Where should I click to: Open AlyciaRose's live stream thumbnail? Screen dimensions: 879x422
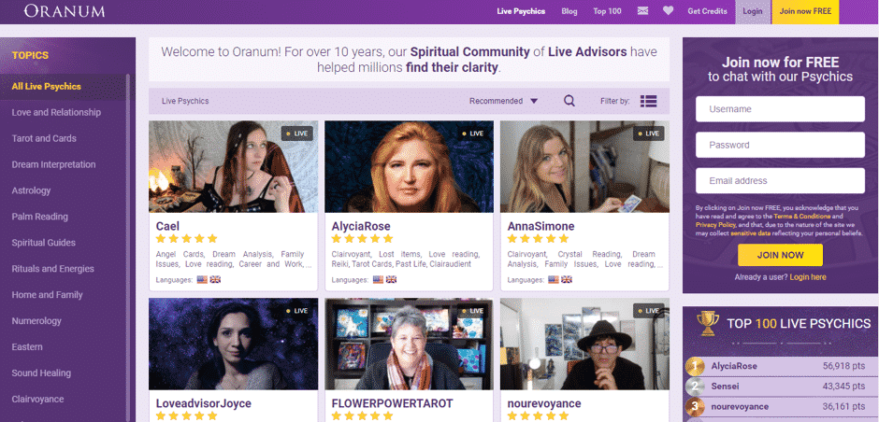pyautogui.click(x=410, y=167)
